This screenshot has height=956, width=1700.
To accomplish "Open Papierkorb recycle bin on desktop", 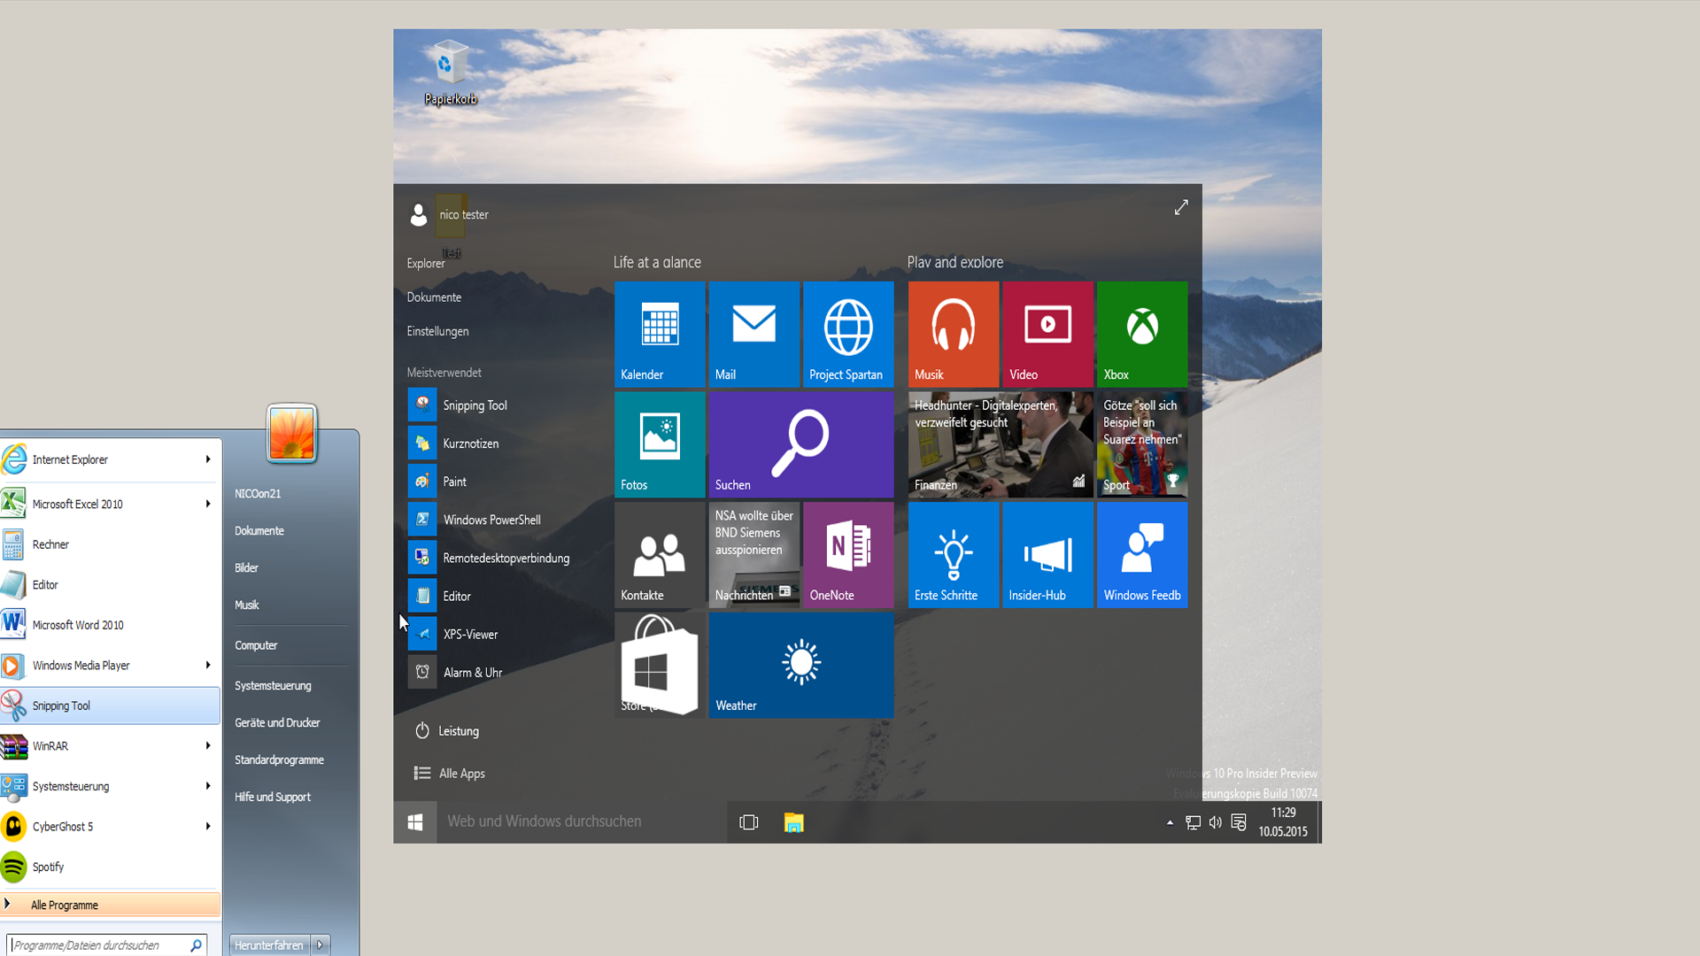I will [x=450, y=73].
